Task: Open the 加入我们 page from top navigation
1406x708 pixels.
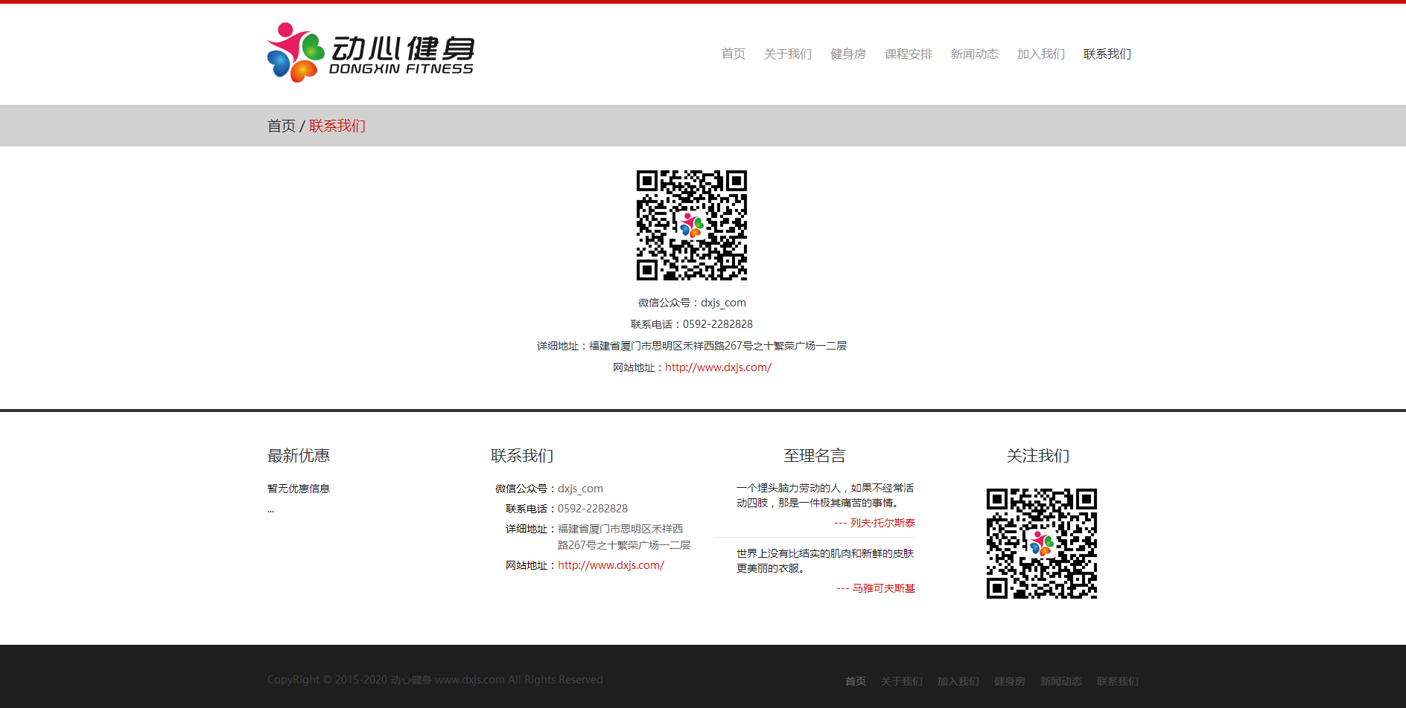Action: pyautogui.click(x=1040, y=54)
